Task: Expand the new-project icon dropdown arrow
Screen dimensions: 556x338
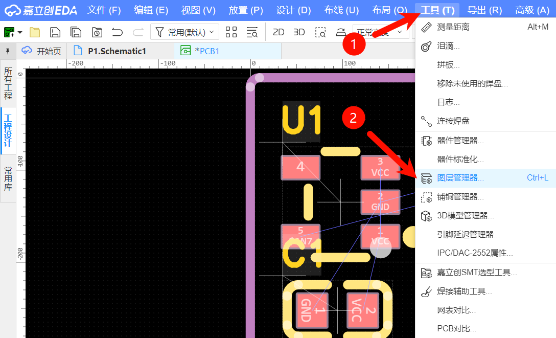Action: [20, 32]
